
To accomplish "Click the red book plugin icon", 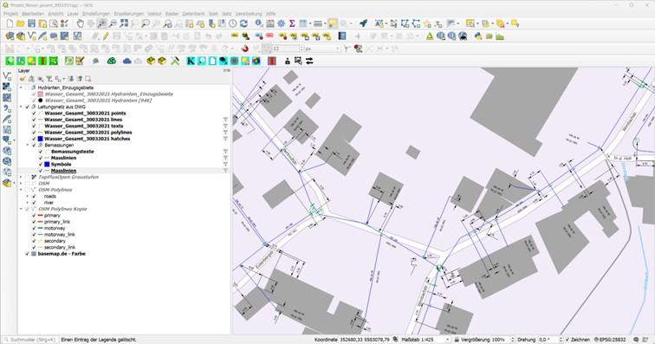I will (272, 61).
